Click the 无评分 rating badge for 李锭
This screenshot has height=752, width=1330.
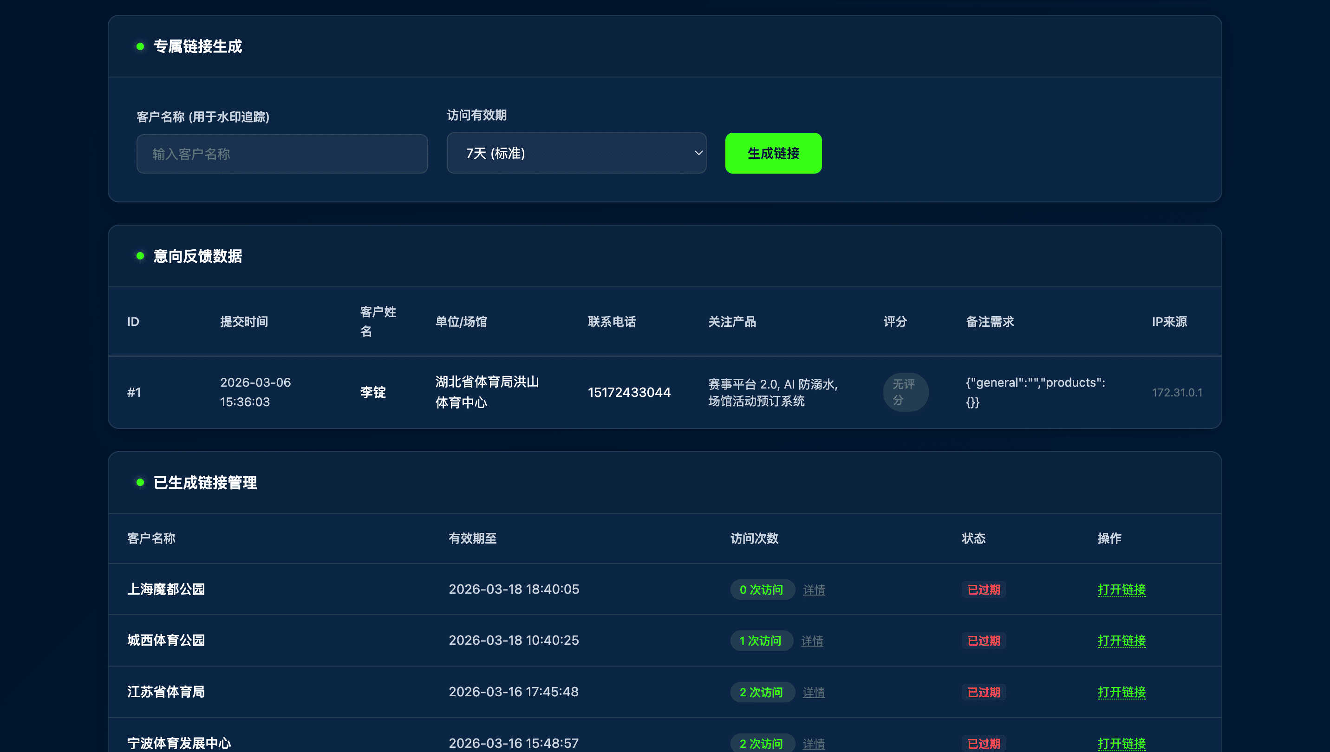[905, 392]
